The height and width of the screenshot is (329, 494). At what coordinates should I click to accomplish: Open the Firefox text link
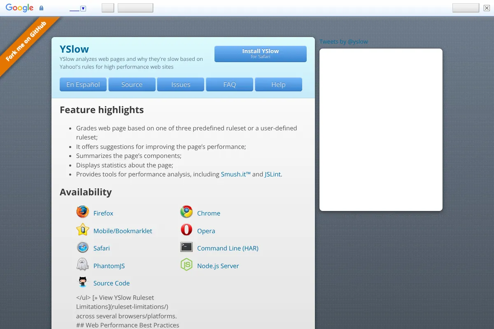103,213
